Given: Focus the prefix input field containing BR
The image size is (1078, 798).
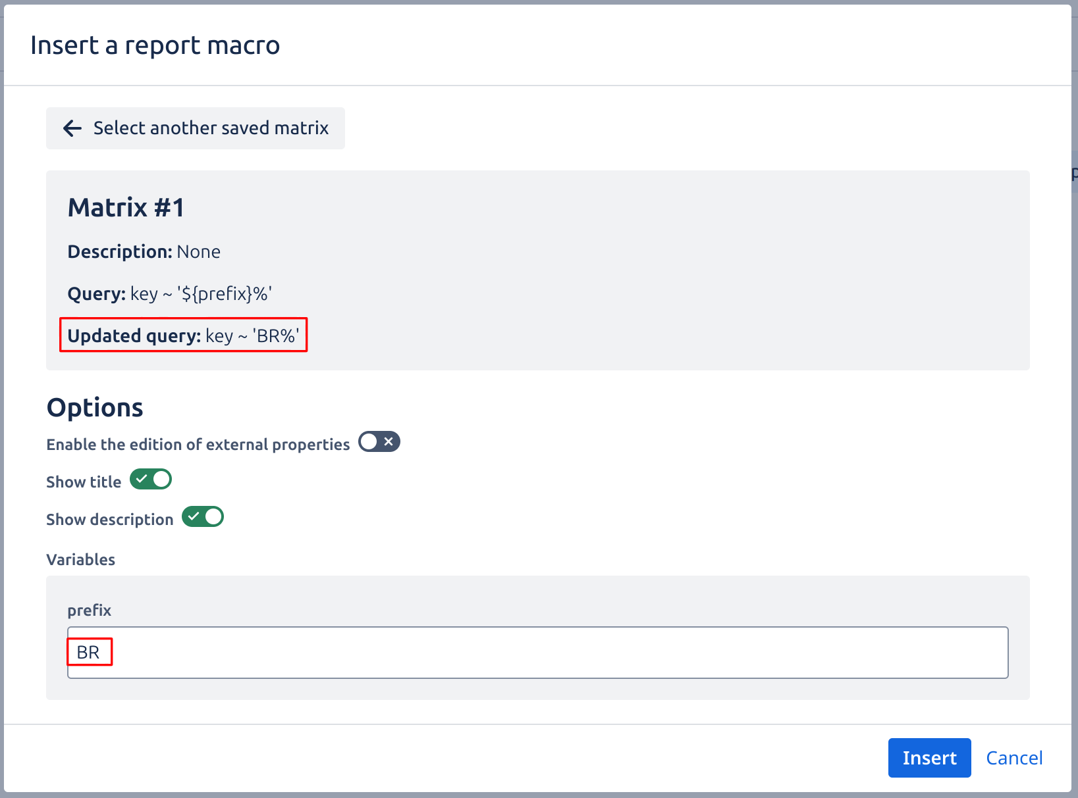Looking at the screenshot, I should [x=537, y=653].
